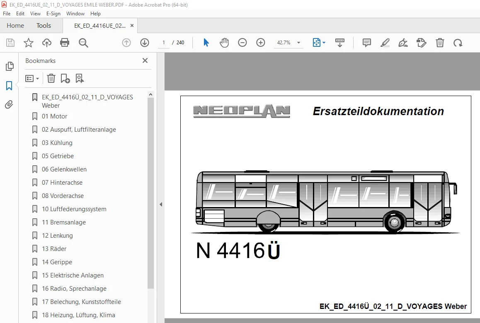Open the E-Sign menu
The height and width of the screenshot is (323, 480).
[x=53, y=13]
